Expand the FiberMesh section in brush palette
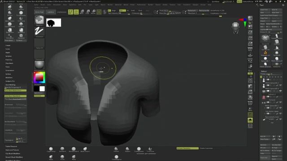This screenshot has height=161, width=287. [x=9, y=64]
